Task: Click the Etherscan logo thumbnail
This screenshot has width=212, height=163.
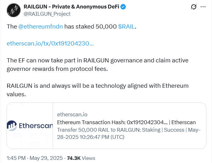Action: tap(30, 126)
